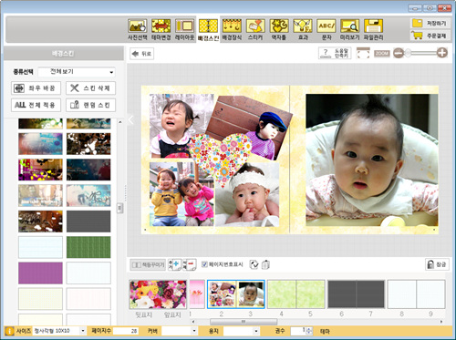Open the 종류선택 category dropdown

click(77, 72)
